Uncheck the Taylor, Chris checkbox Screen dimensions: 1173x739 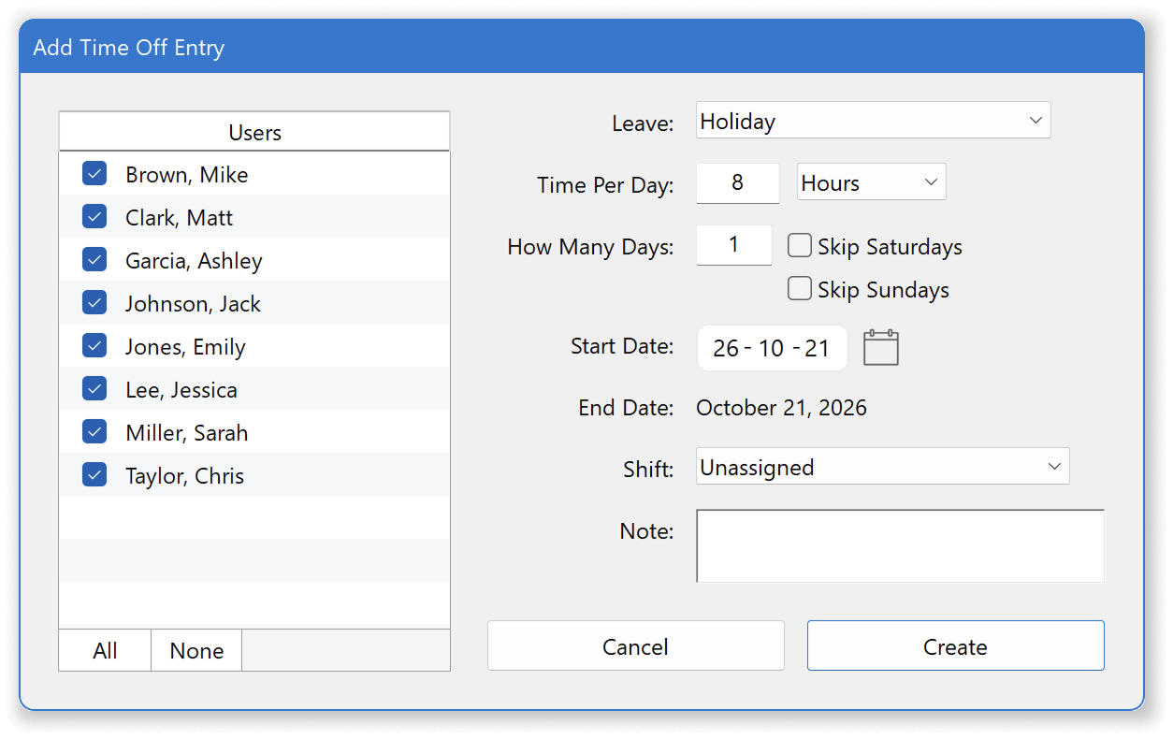(94, 475)
